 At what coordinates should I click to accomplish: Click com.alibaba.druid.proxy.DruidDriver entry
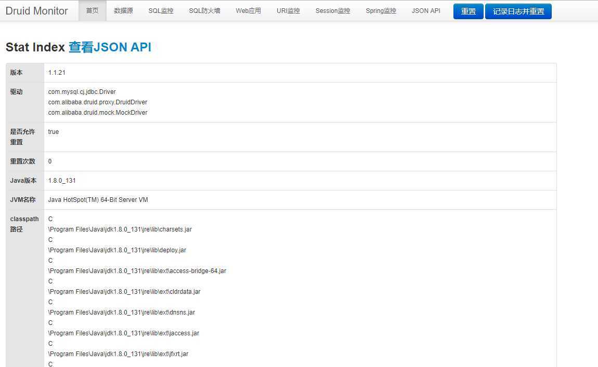98,102
